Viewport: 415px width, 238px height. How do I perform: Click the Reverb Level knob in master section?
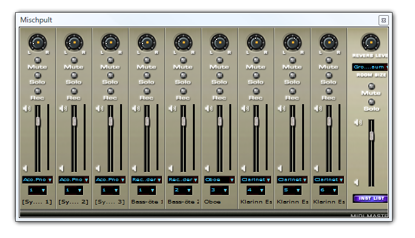point(371,42)
